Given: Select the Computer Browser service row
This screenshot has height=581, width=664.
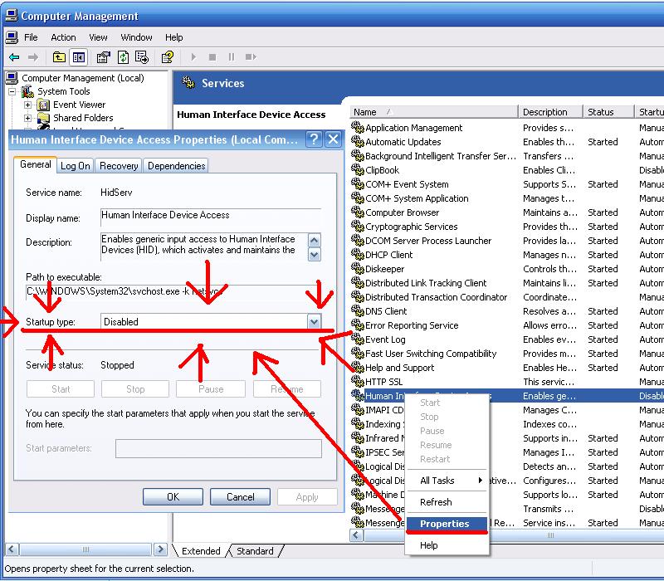Looking at the screenshot, I should point(507,212).
